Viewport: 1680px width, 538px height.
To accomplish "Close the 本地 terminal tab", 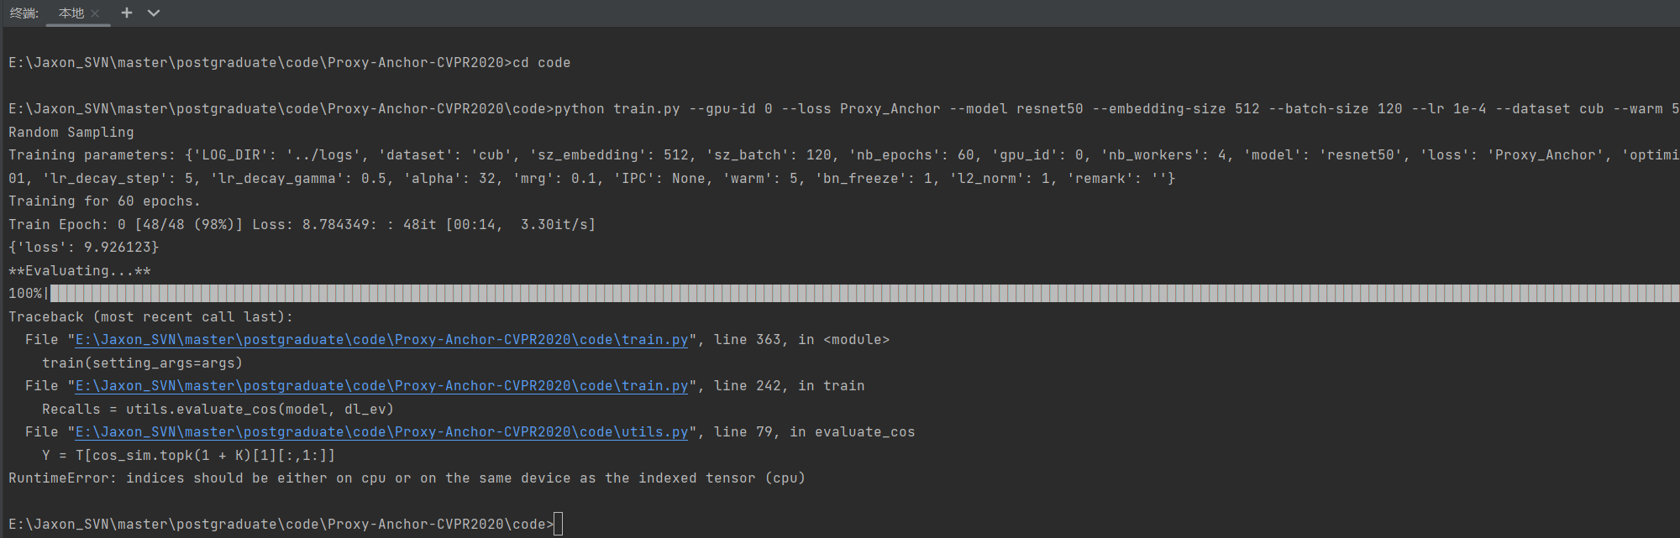I will click(x=95, y=13).
